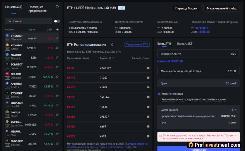Favorite LDO/USDT with its star
The width and height of the screenshot is (245, 151).
pyautogui.click(x=57, y=105)
